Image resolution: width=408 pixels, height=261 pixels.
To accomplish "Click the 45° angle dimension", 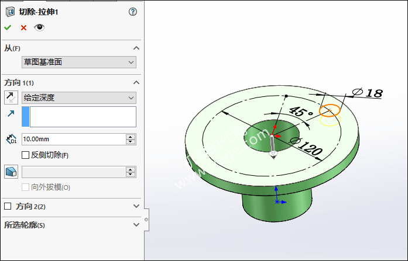I will 301,112.
